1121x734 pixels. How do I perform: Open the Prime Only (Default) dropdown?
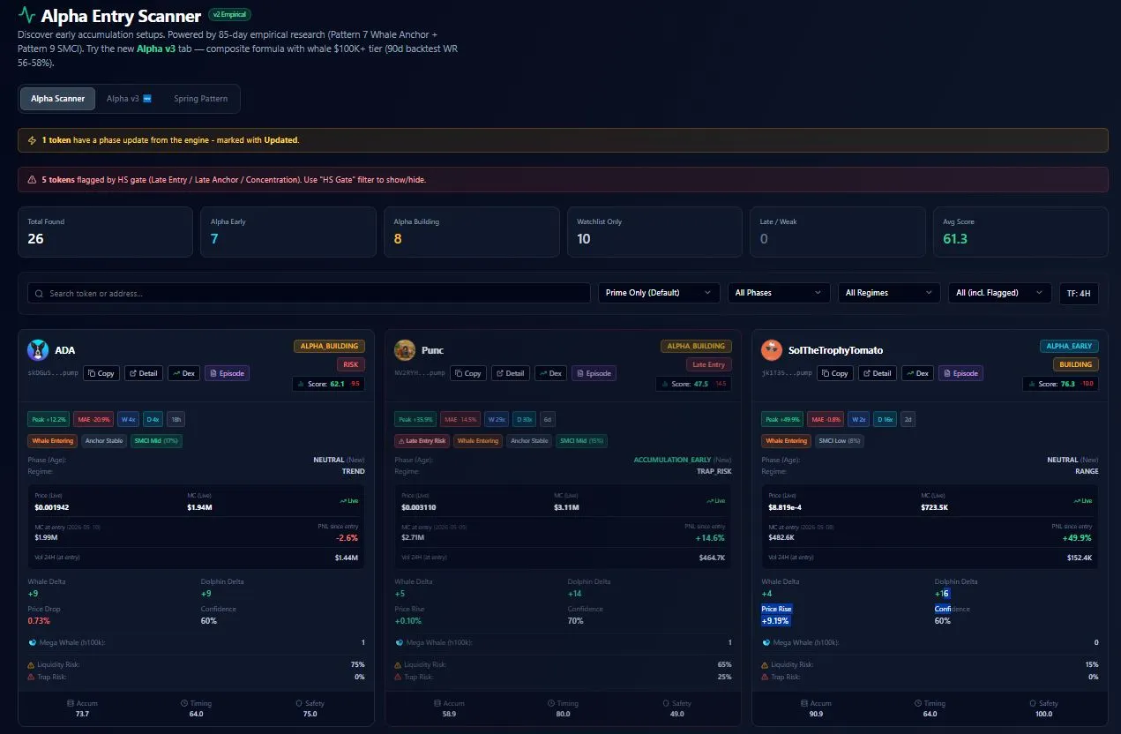coord(659,293)
